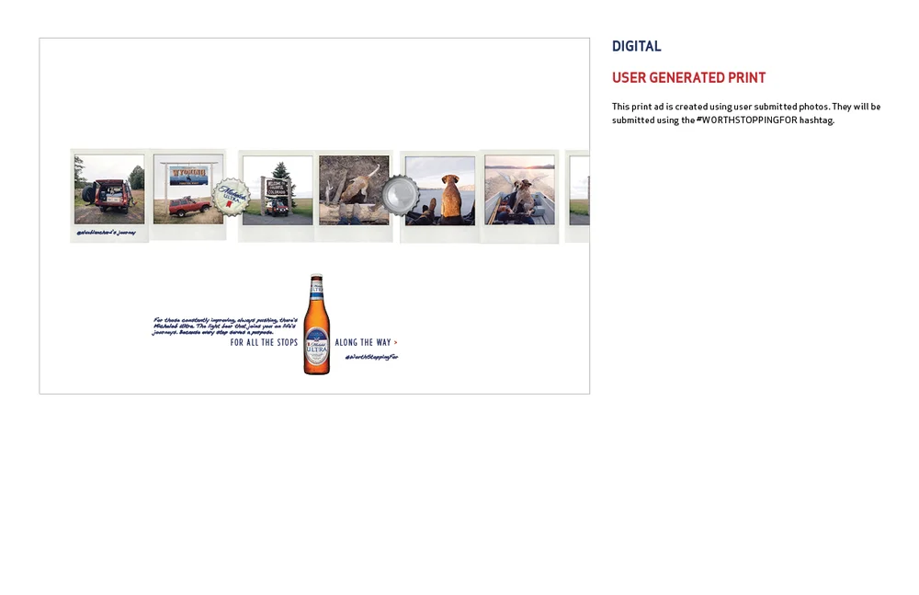The image size is (919, 595).
Task: Click the handwritten #WorthStoppingFor under the bottle
Action: click(x=371, y=357)
